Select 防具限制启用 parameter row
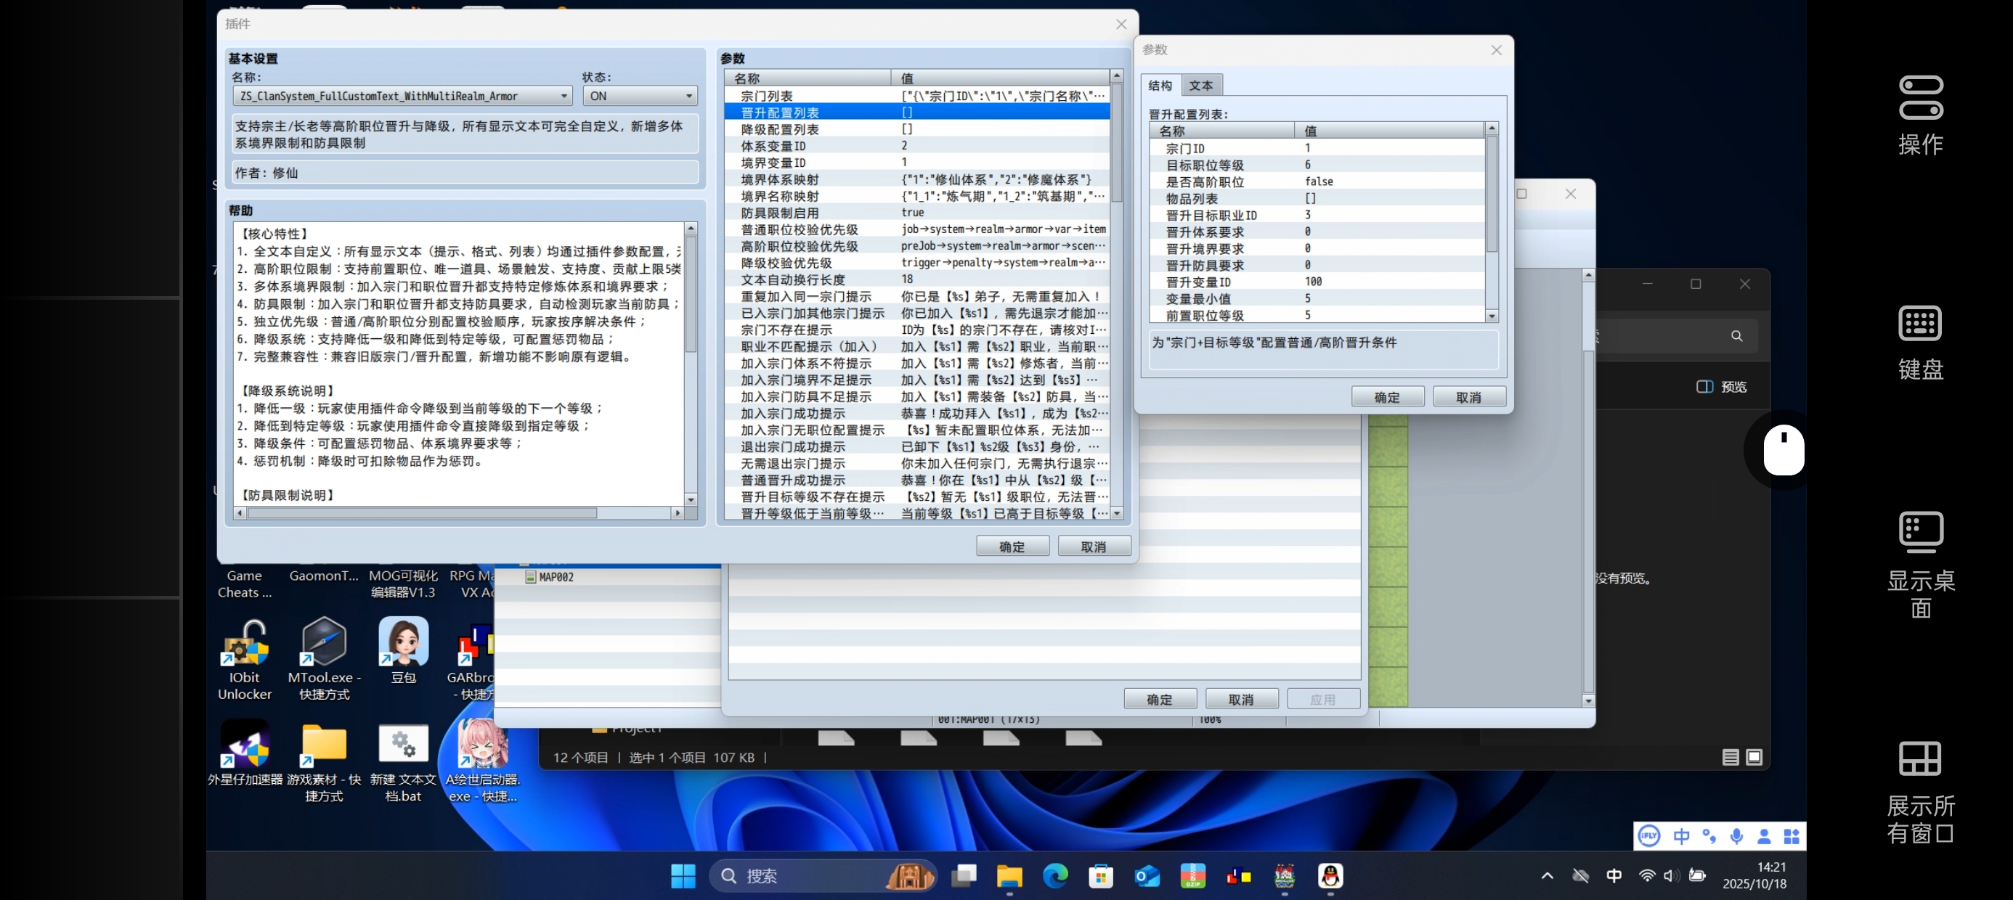This screenshot has width=2013, height=900. (x=916, y=213)
